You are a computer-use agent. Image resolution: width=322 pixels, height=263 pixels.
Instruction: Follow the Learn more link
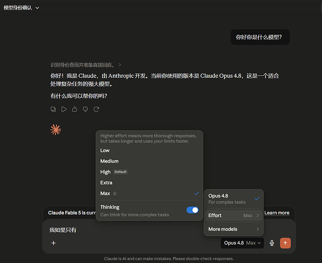(277, 213)
